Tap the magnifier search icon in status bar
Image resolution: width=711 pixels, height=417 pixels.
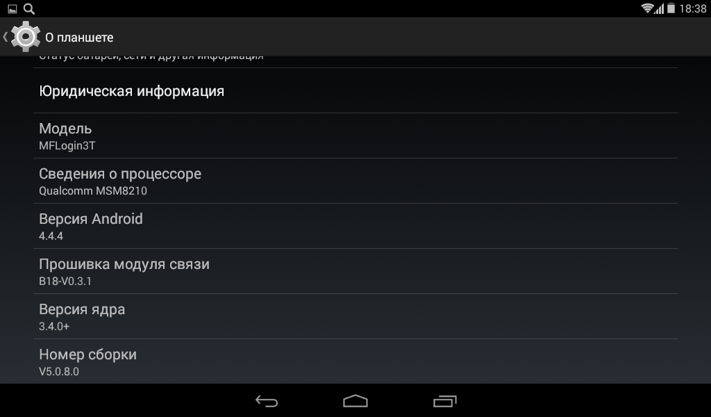click(29, 8)
